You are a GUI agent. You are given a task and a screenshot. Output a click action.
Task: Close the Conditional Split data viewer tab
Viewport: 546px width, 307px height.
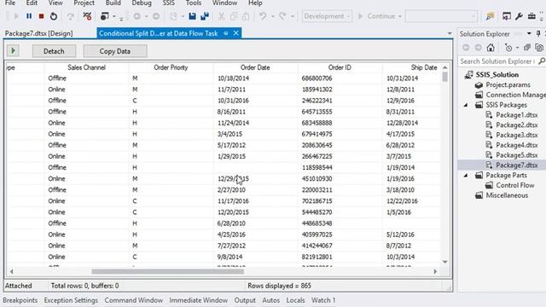pyautogui.click(x=236, y=33)
